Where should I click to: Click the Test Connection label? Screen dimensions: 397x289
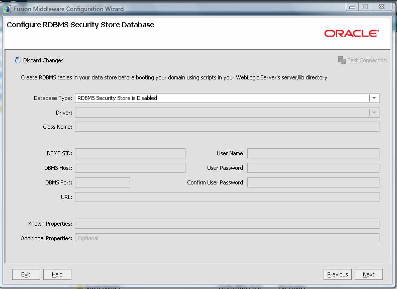pos(367,60)
